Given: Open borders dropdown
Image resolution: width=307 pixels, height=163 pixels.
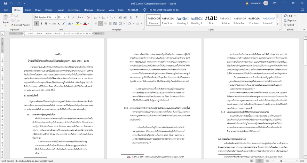Looking at the screenshot, I should click(x=141, y=23).
